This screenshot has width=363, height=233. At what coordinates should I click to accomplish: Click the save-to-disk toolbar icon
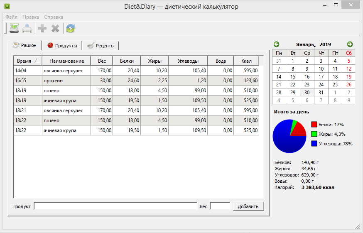tap(14, 28)
